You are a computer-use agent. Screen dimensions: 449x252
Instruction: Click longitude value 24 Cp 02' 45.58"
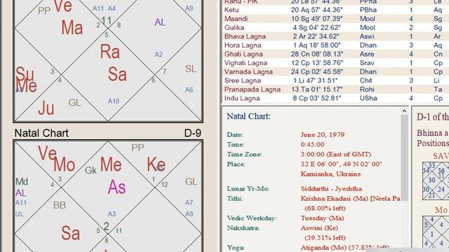[316, 71]
